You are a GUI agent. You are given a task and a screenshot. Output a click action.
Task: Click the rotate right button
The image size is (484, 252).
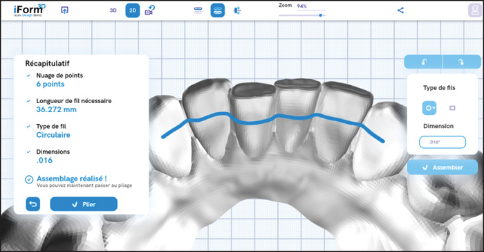pos(462,62)
